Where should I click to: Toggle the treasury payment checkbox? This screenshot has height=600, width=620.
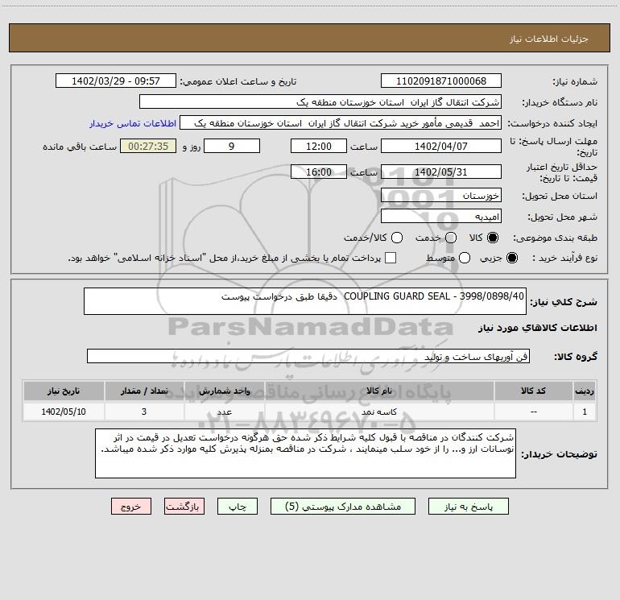point(391,258)
